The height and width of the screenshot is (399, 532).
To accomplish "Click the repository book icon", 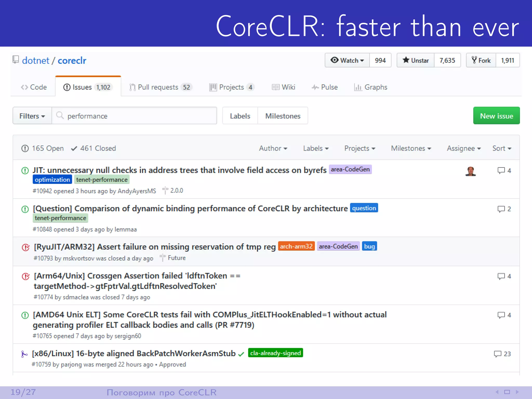I will click(16, 60).
